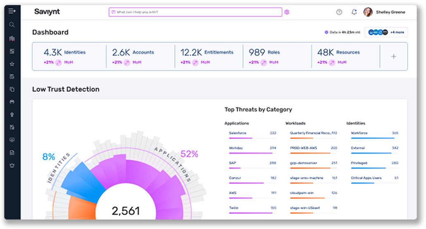
Task: Add a new metric with the plus button
Action: (393, 57)
